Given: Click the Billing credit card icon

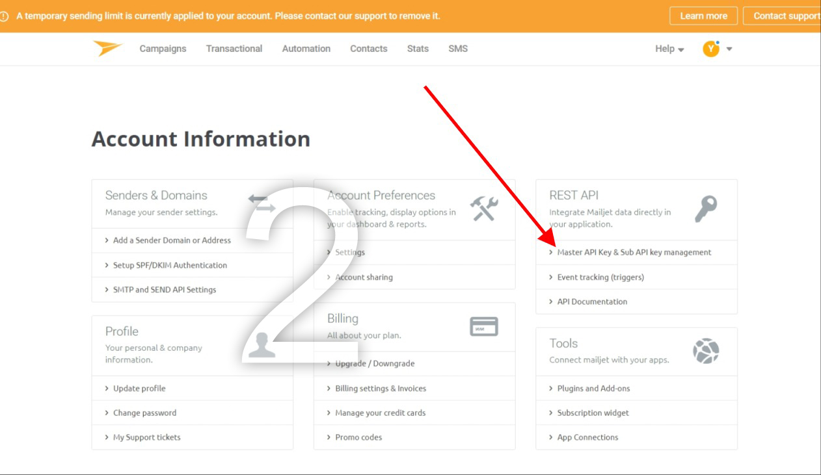Looking at the screenshot, I should click(484, 327).
